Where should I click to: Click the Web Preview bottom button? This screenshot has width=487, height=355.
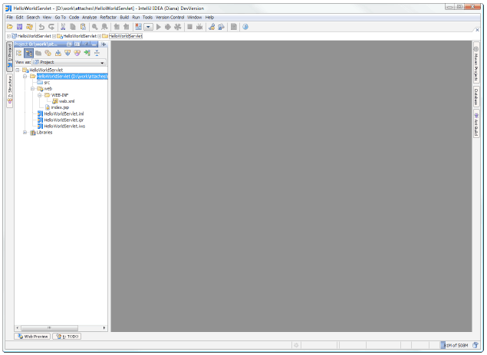point(32,337)
